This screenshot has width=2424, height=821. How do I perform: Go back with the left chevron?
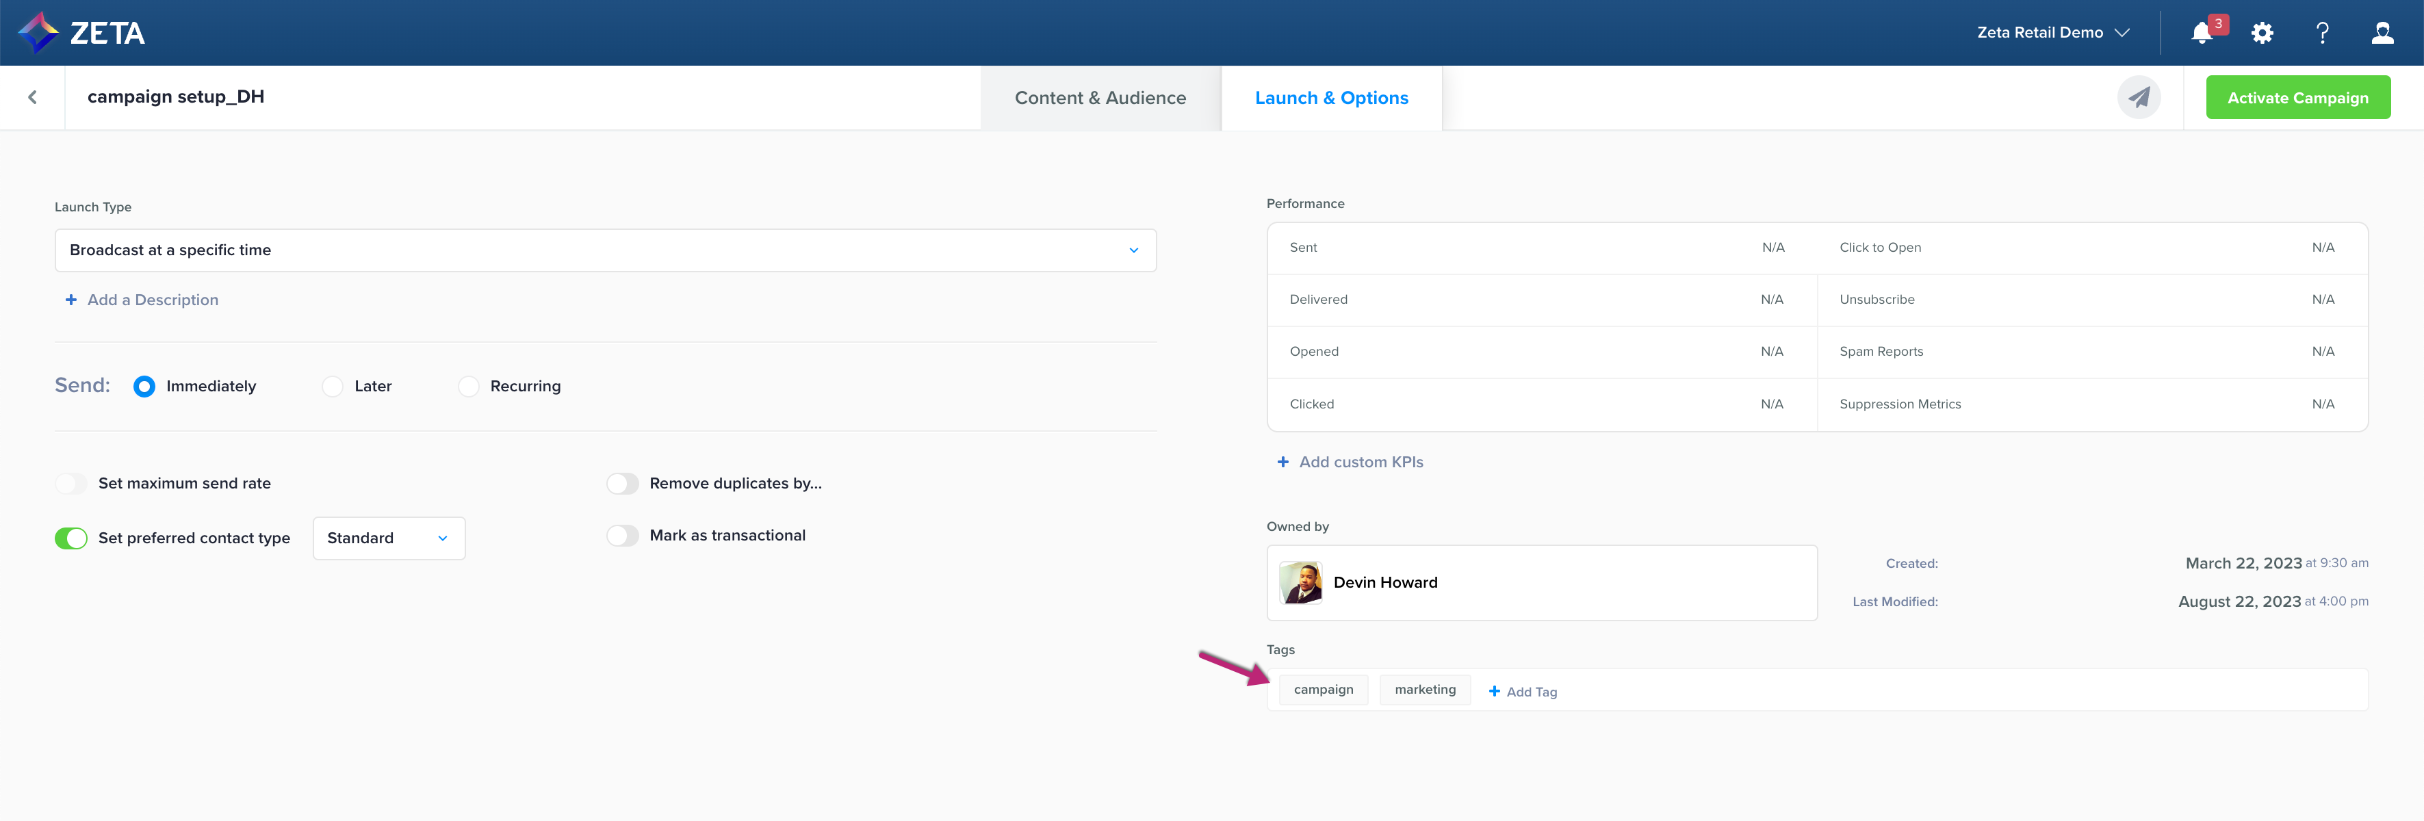click(33, 97)
